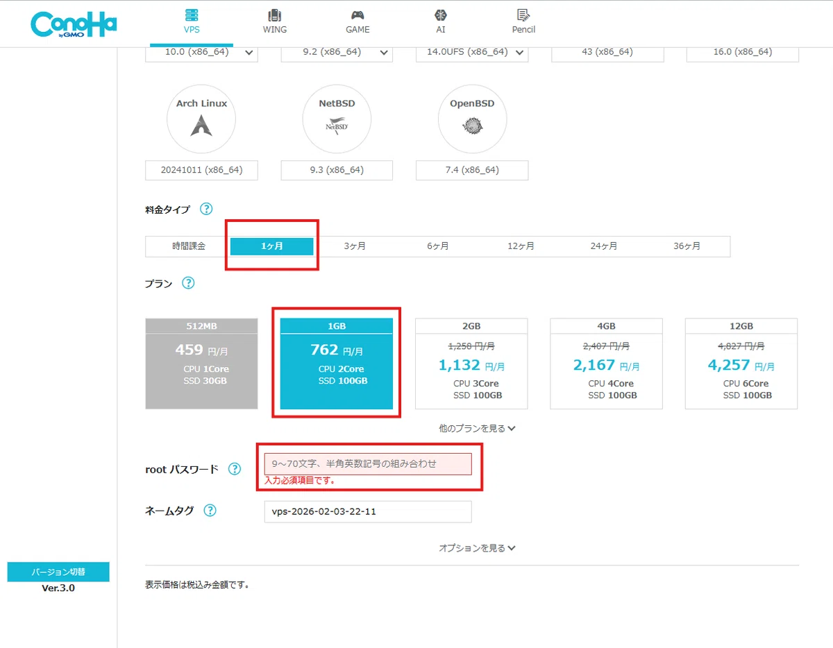This screenshot has width=833, height=648.
Task: Open help icon next to ネームタグ
Action: pos(210,511)
